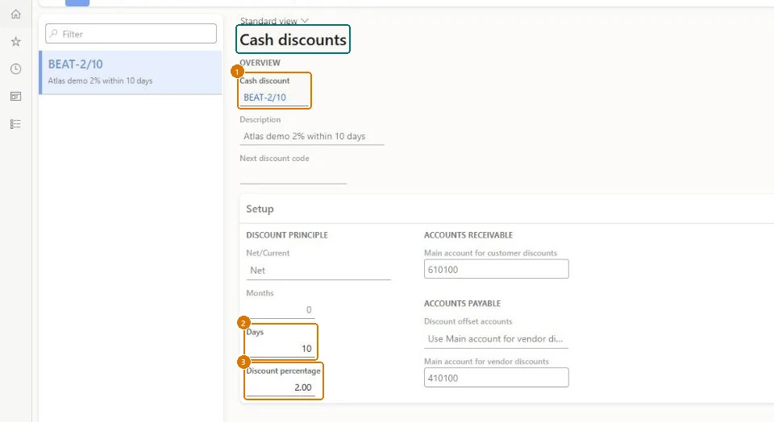Open the Net/Current dropdown
The image size is (774, 422).
pyautogui.click(x=318, y=271)
